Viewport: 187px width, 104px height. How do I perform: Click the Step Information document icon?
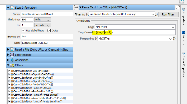tap(12, 8)
